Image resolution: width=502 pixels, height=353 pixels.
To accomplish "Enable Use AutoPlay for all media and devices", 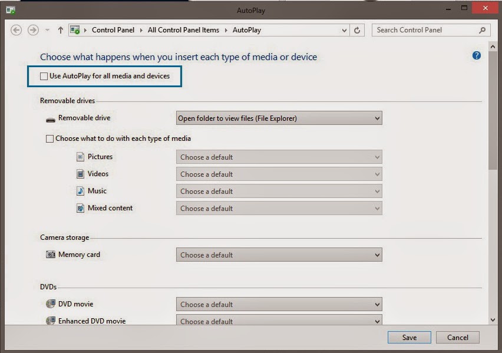I will [x=44, y=77].
